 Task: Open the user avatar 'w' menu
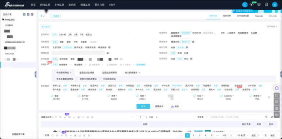(275, 5)
